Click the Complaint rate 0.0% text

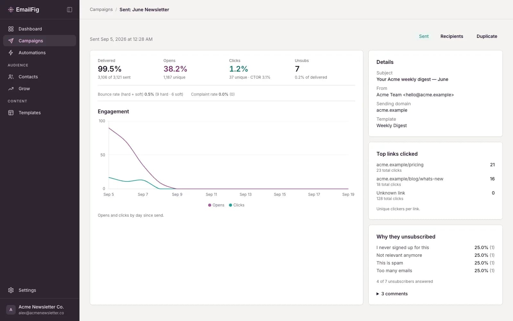[213, 94]
